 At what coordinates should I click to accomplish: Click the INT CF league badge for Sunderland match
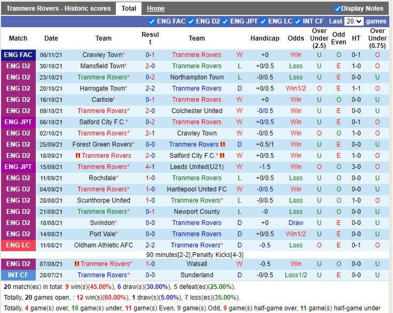pyautogui.click(x=18, y=275)
